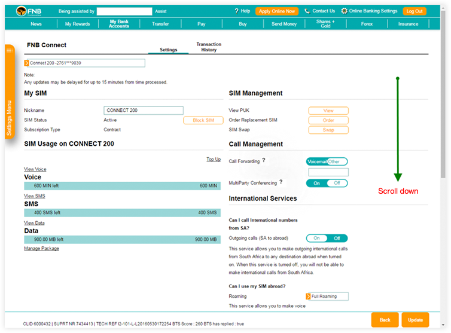Click the FNB logo icon

22,11
